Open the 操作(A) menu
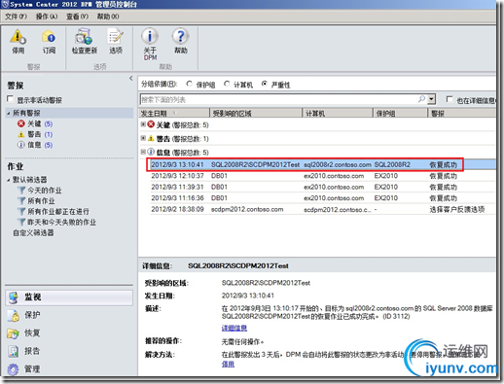The height and width of the screenshot is (384, 504). 47,17
